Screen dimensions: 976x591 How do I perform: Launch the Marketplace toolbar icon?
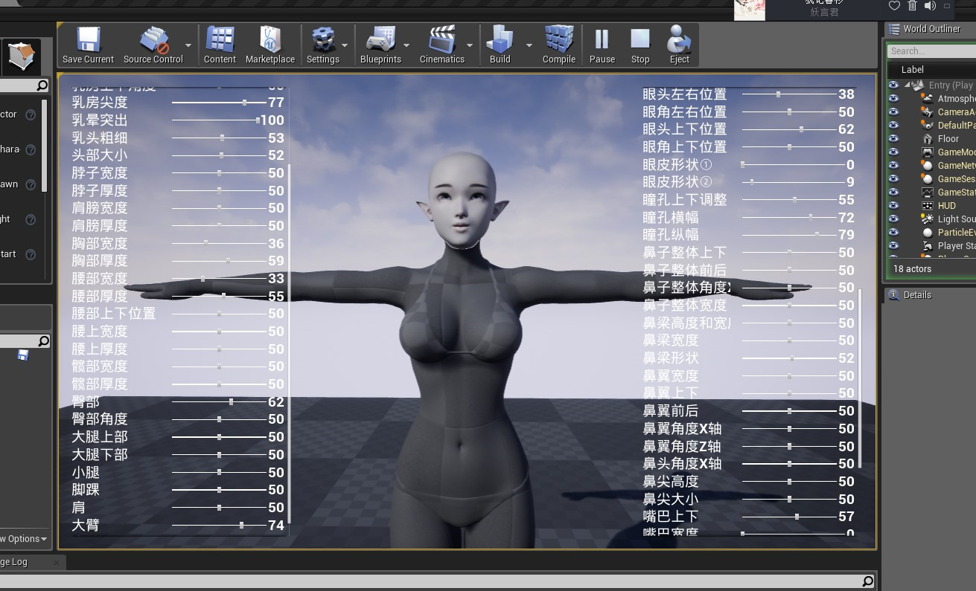[x=269, y=45]
